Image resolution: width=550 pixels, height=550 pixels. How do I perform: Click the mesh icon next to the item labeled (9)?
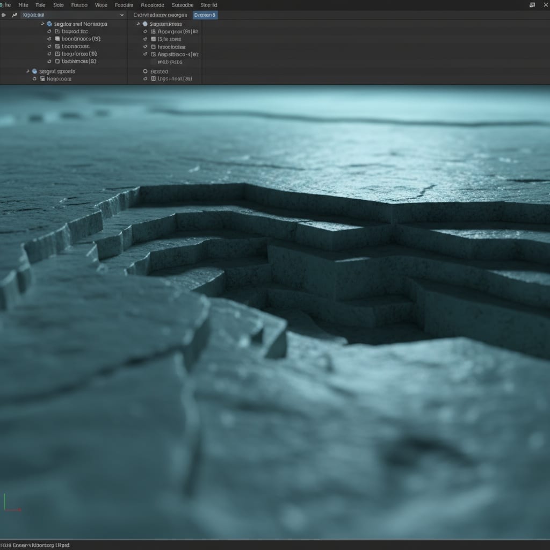[x=56, y=54]
